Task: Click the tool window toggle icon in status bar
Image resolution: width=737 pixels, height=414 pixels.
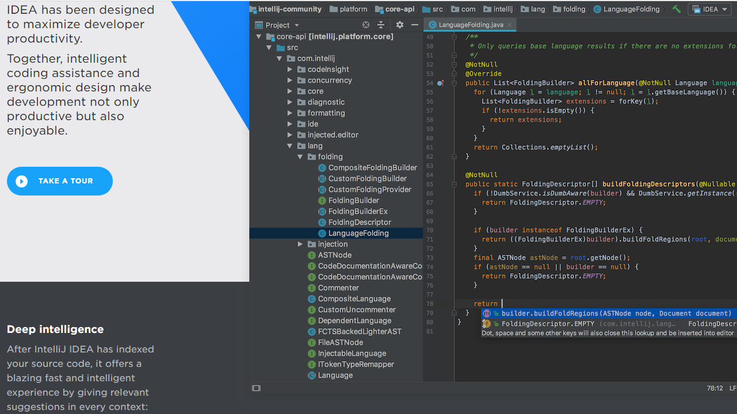Action: click(x=256, y=388)
